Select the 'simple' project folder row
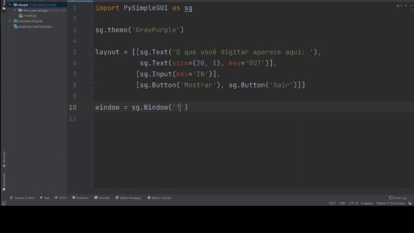414x233 pixels. 37,5
